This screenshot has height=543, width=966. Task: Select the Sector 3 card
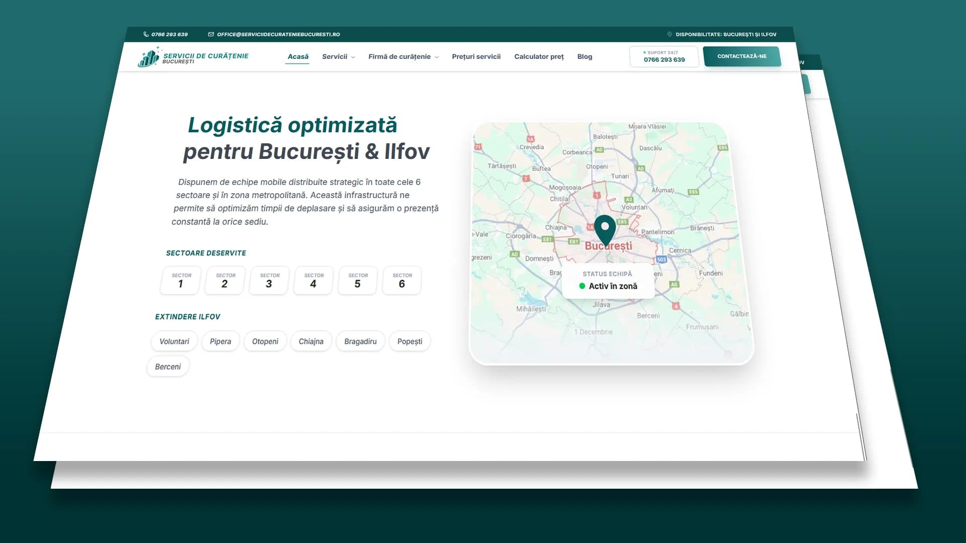tap(269, 280)
